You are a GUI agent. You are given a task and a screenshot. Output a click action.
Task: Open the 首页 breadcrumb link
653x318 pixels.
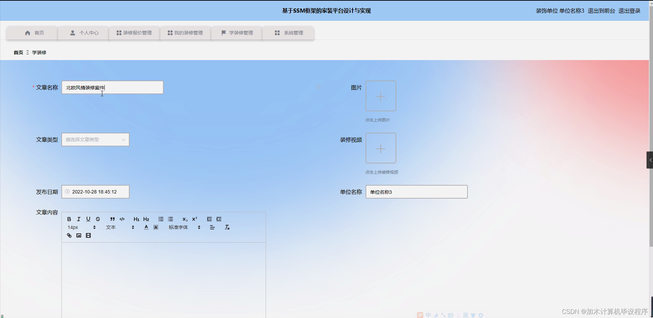[x=18, y=52]
